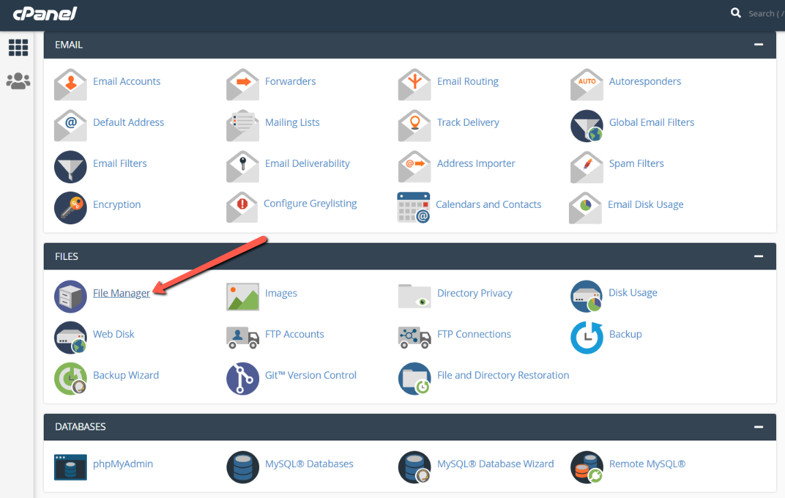This screenshot has height=498, width=785.
Task: Open User Manager sidebar icon
Action: (x=18, y=81)
